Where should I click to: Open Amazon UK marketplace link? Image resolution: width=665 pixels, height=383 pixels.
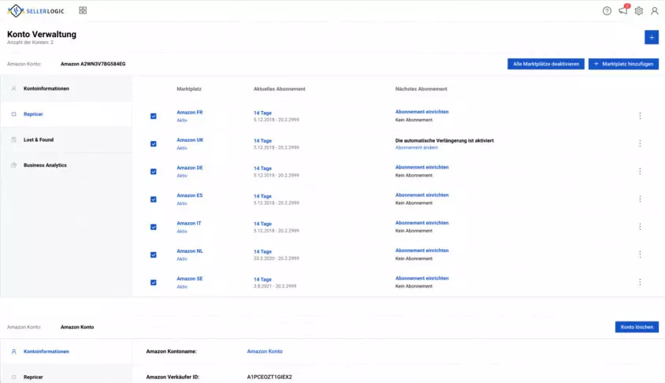point(190,140)
